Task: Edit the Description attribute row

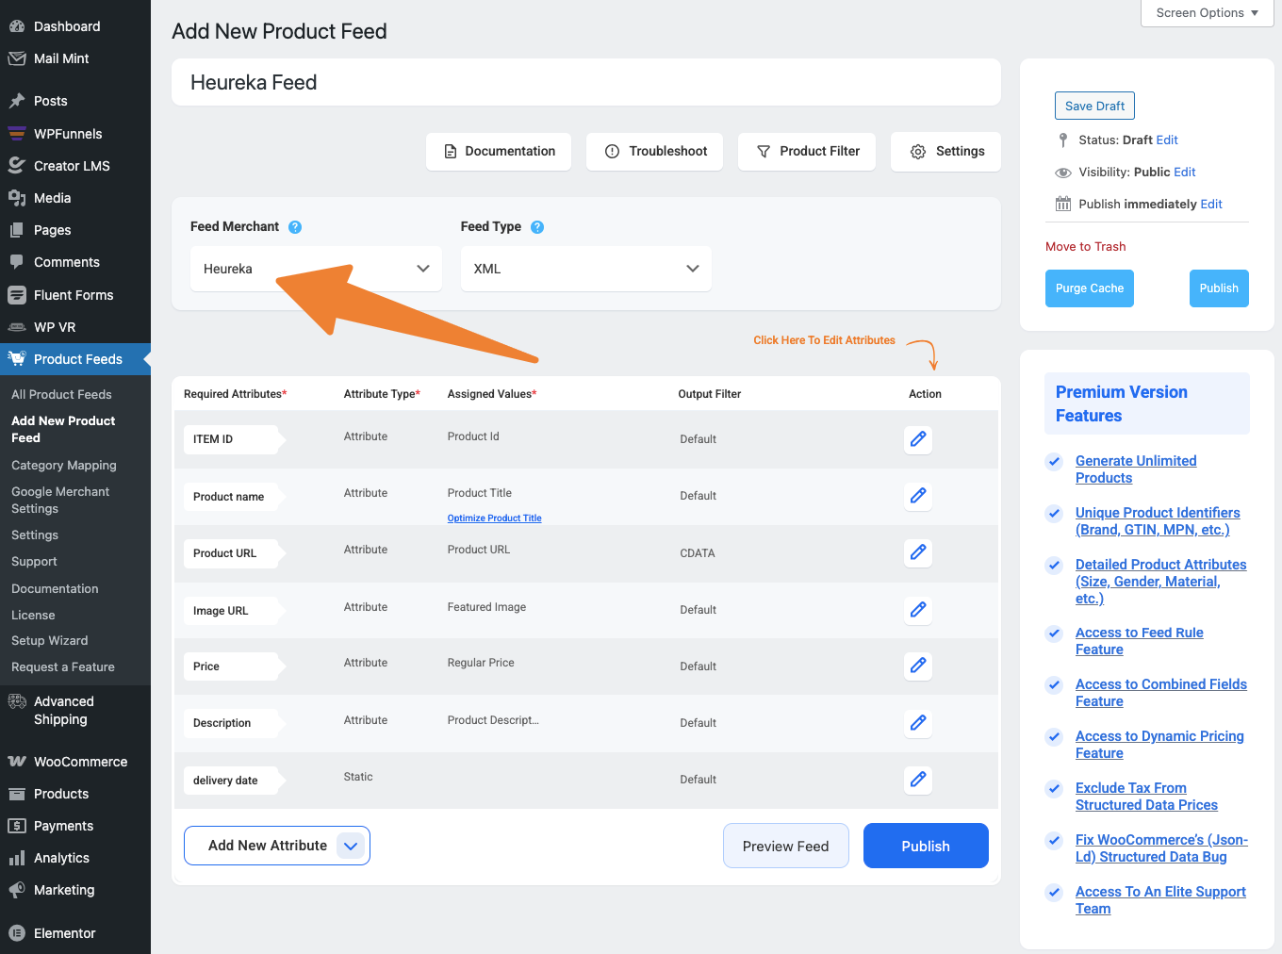Action: (x=917, y=723)
